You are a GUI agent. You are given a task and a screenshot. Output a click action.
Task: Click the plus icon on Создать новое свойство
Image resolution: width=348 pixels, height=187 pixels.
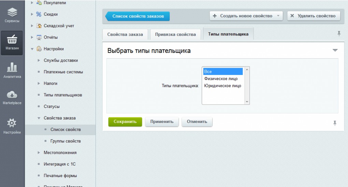pyautogui.click(x=215, y=16)
